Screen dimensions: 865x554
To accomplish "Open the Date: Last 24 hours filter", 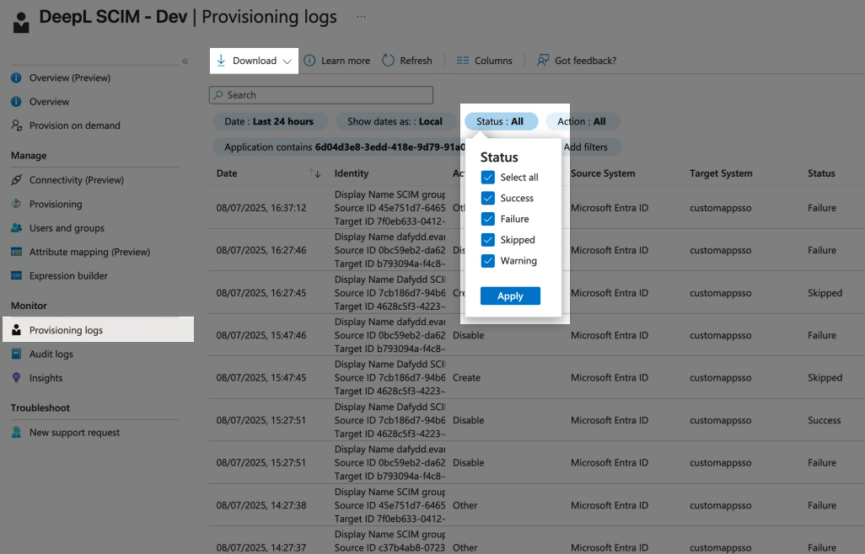I will [x=270, y=121].
